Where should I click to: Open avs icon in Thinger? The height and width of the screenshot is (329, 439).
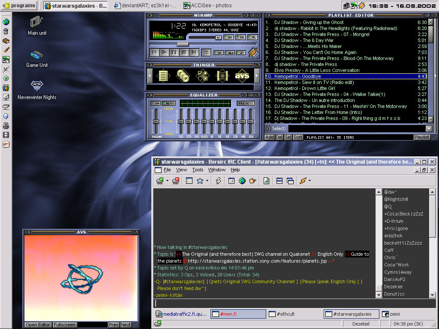click(242, 76)
